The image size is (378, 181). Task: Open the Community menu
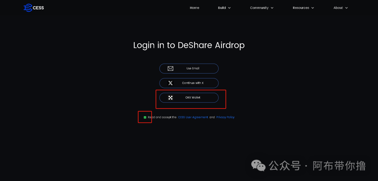(x=259, y=8)
